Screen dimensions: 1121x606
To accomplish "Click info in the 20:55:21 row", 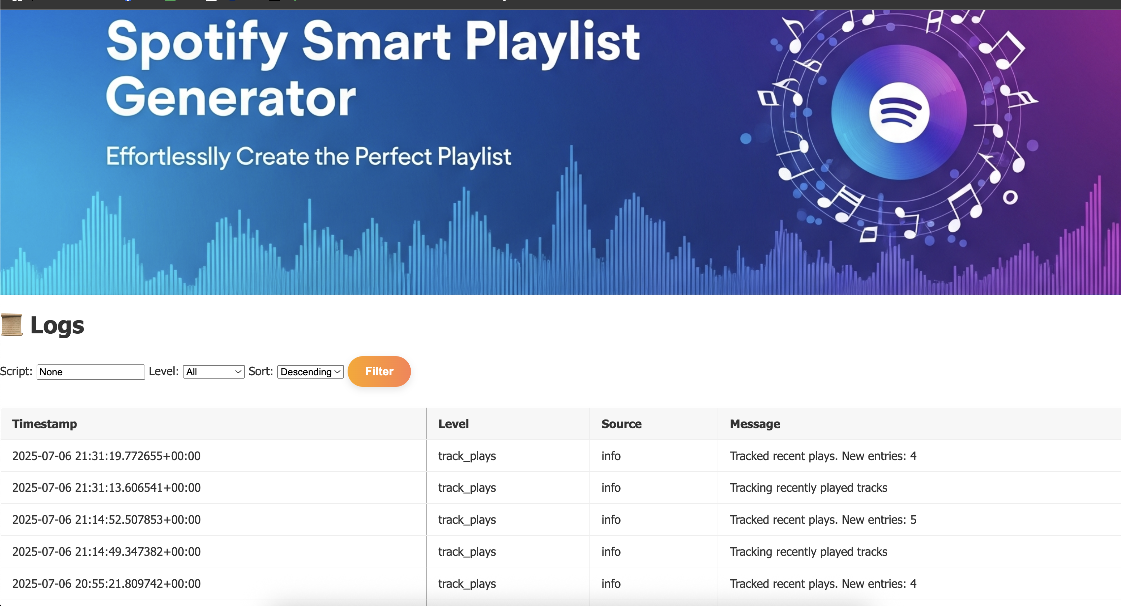I will [x=611, y=583].
